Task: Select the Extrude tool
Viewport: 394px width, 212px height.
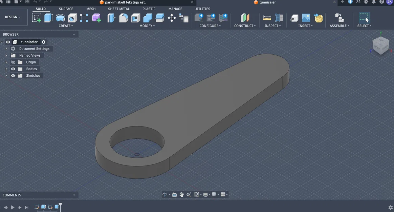Action: [48, 18]
